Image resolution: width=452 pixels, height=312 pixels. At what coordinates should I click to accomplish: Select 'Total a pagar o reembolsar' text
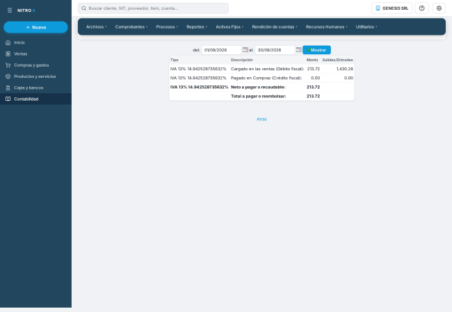coord(258,96)
